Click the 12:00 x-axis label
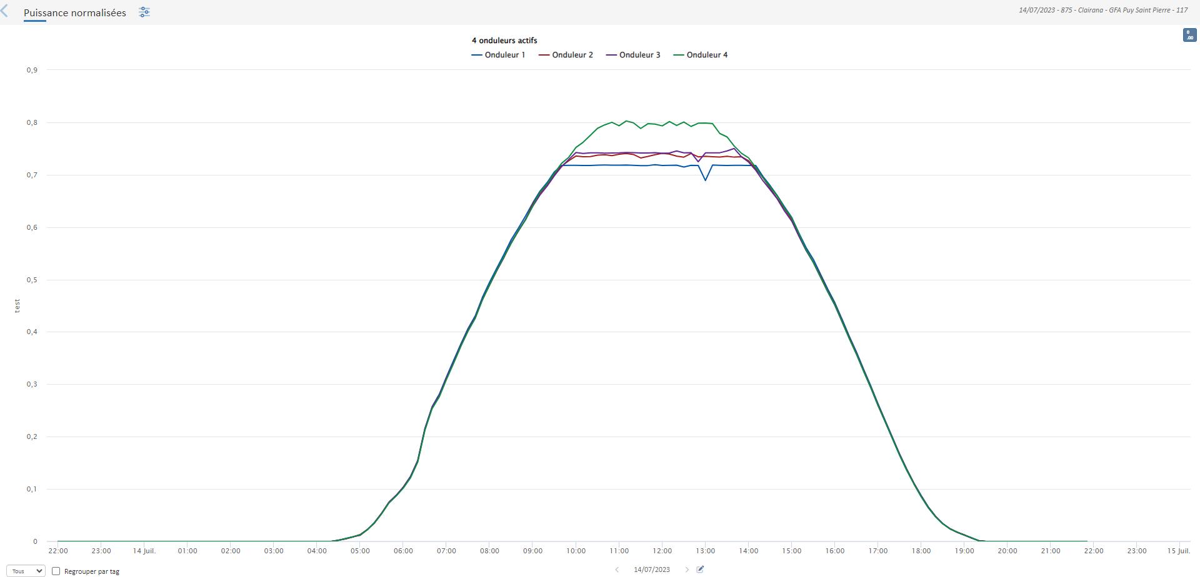 point(662,551)
